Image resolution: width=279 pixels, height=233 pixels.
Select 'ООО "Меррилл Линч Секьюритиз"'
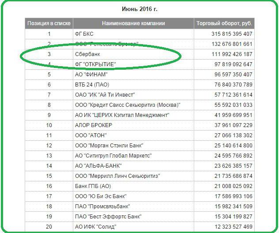(x=117, y=176)
